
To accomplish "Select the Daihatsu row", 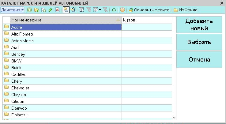I will point(87,115).
